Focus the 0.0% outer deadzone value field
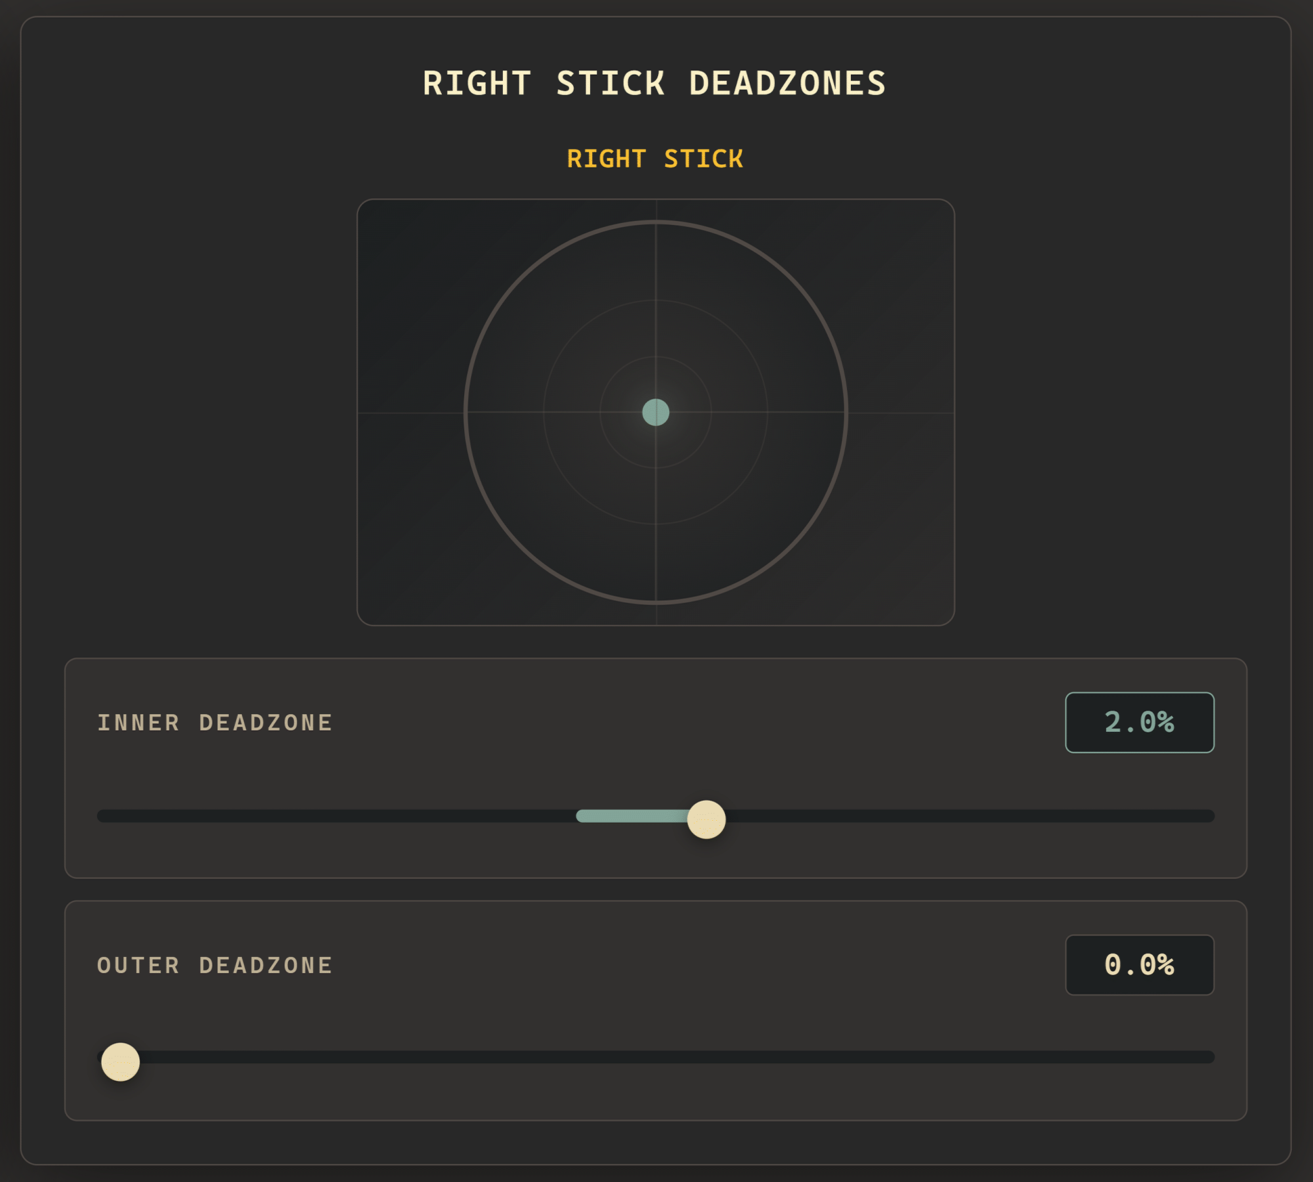Image resolution: width=1313 pixels, height=1182 pixels. 1139,965
